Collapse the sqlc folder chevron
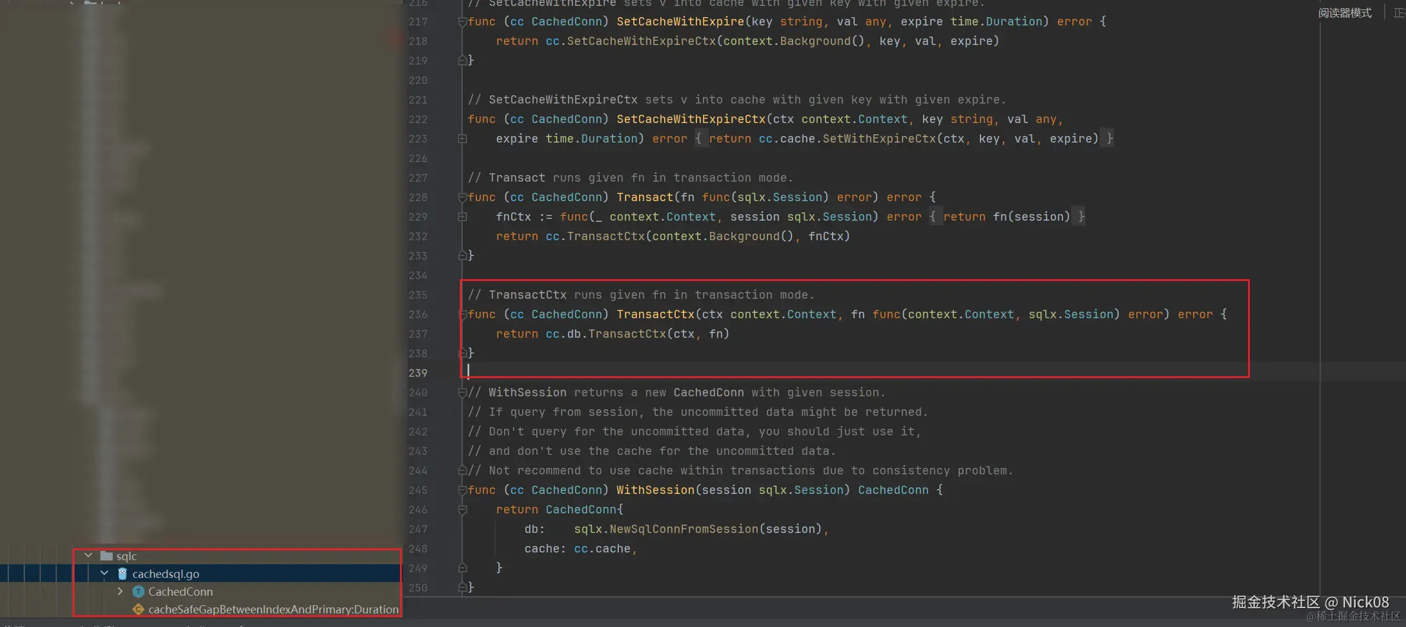1406x627 pixels. point(88,555)
